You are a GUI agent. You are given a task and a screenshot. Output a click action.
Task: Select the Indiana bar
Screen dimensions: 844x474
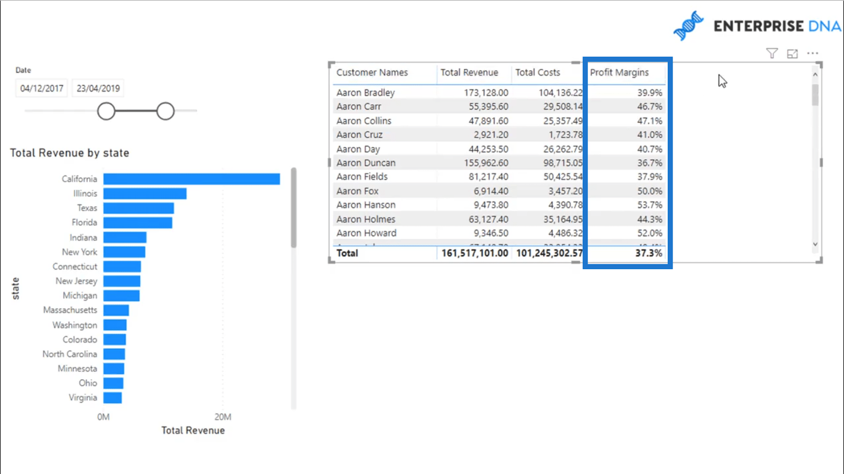(125, 238)
